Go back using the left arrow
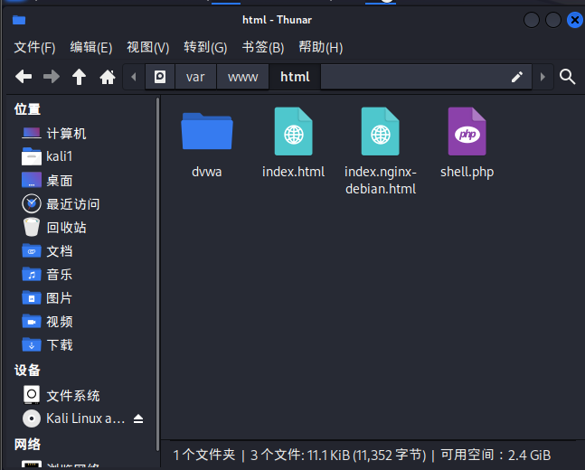This screenshot has height=470, width=585. point(24,77)
